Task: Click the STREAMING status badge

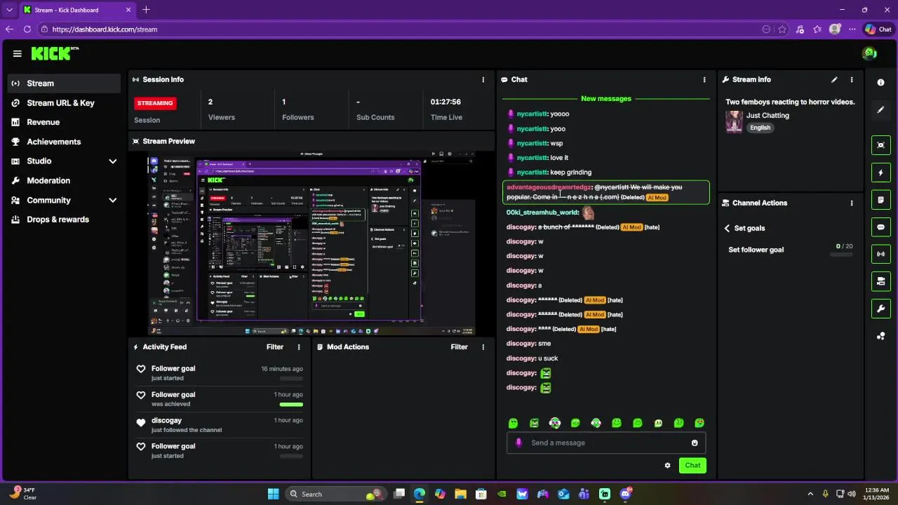Action: pyautogui.click(x=155, y=103)
